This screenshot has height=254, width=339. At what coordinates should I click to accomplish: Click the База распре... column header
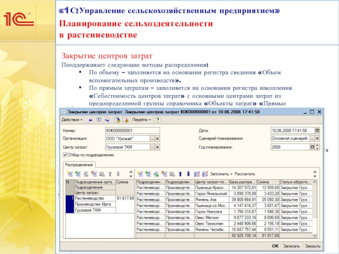pyautogui.click(x=242, y=182)
